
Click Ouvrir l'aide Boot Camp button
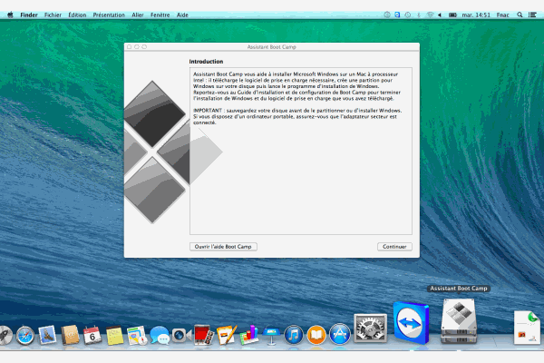coord(223,247)
